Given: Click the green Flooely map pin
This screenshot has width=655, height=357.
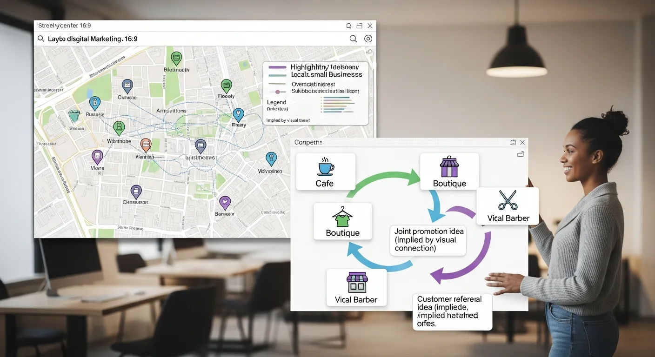Looking at the screenshot, I should 226,86.
